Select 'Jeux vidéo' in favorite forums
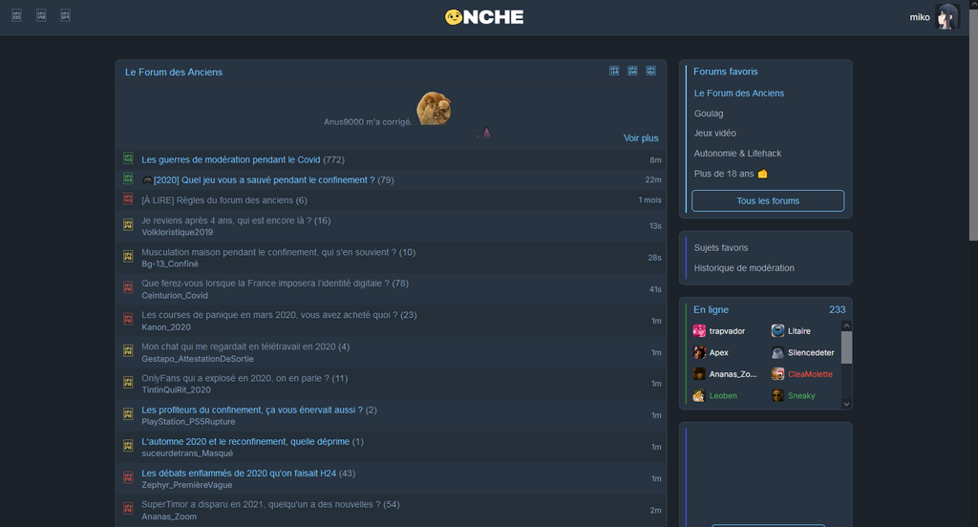Image resolution: width=978 pixels, height=527 pixels. point(714,134)
